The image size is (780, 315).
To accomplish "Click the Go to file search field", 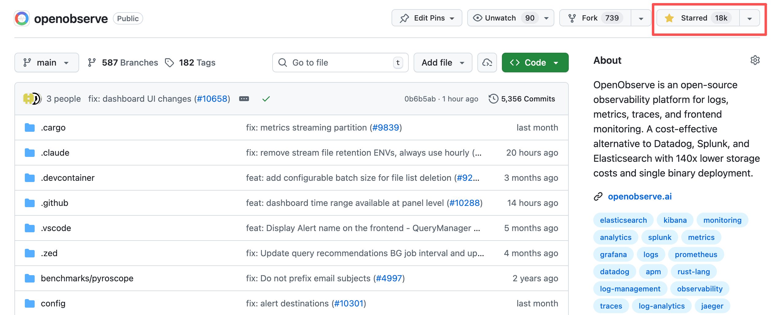I will [x=340, y=63].
